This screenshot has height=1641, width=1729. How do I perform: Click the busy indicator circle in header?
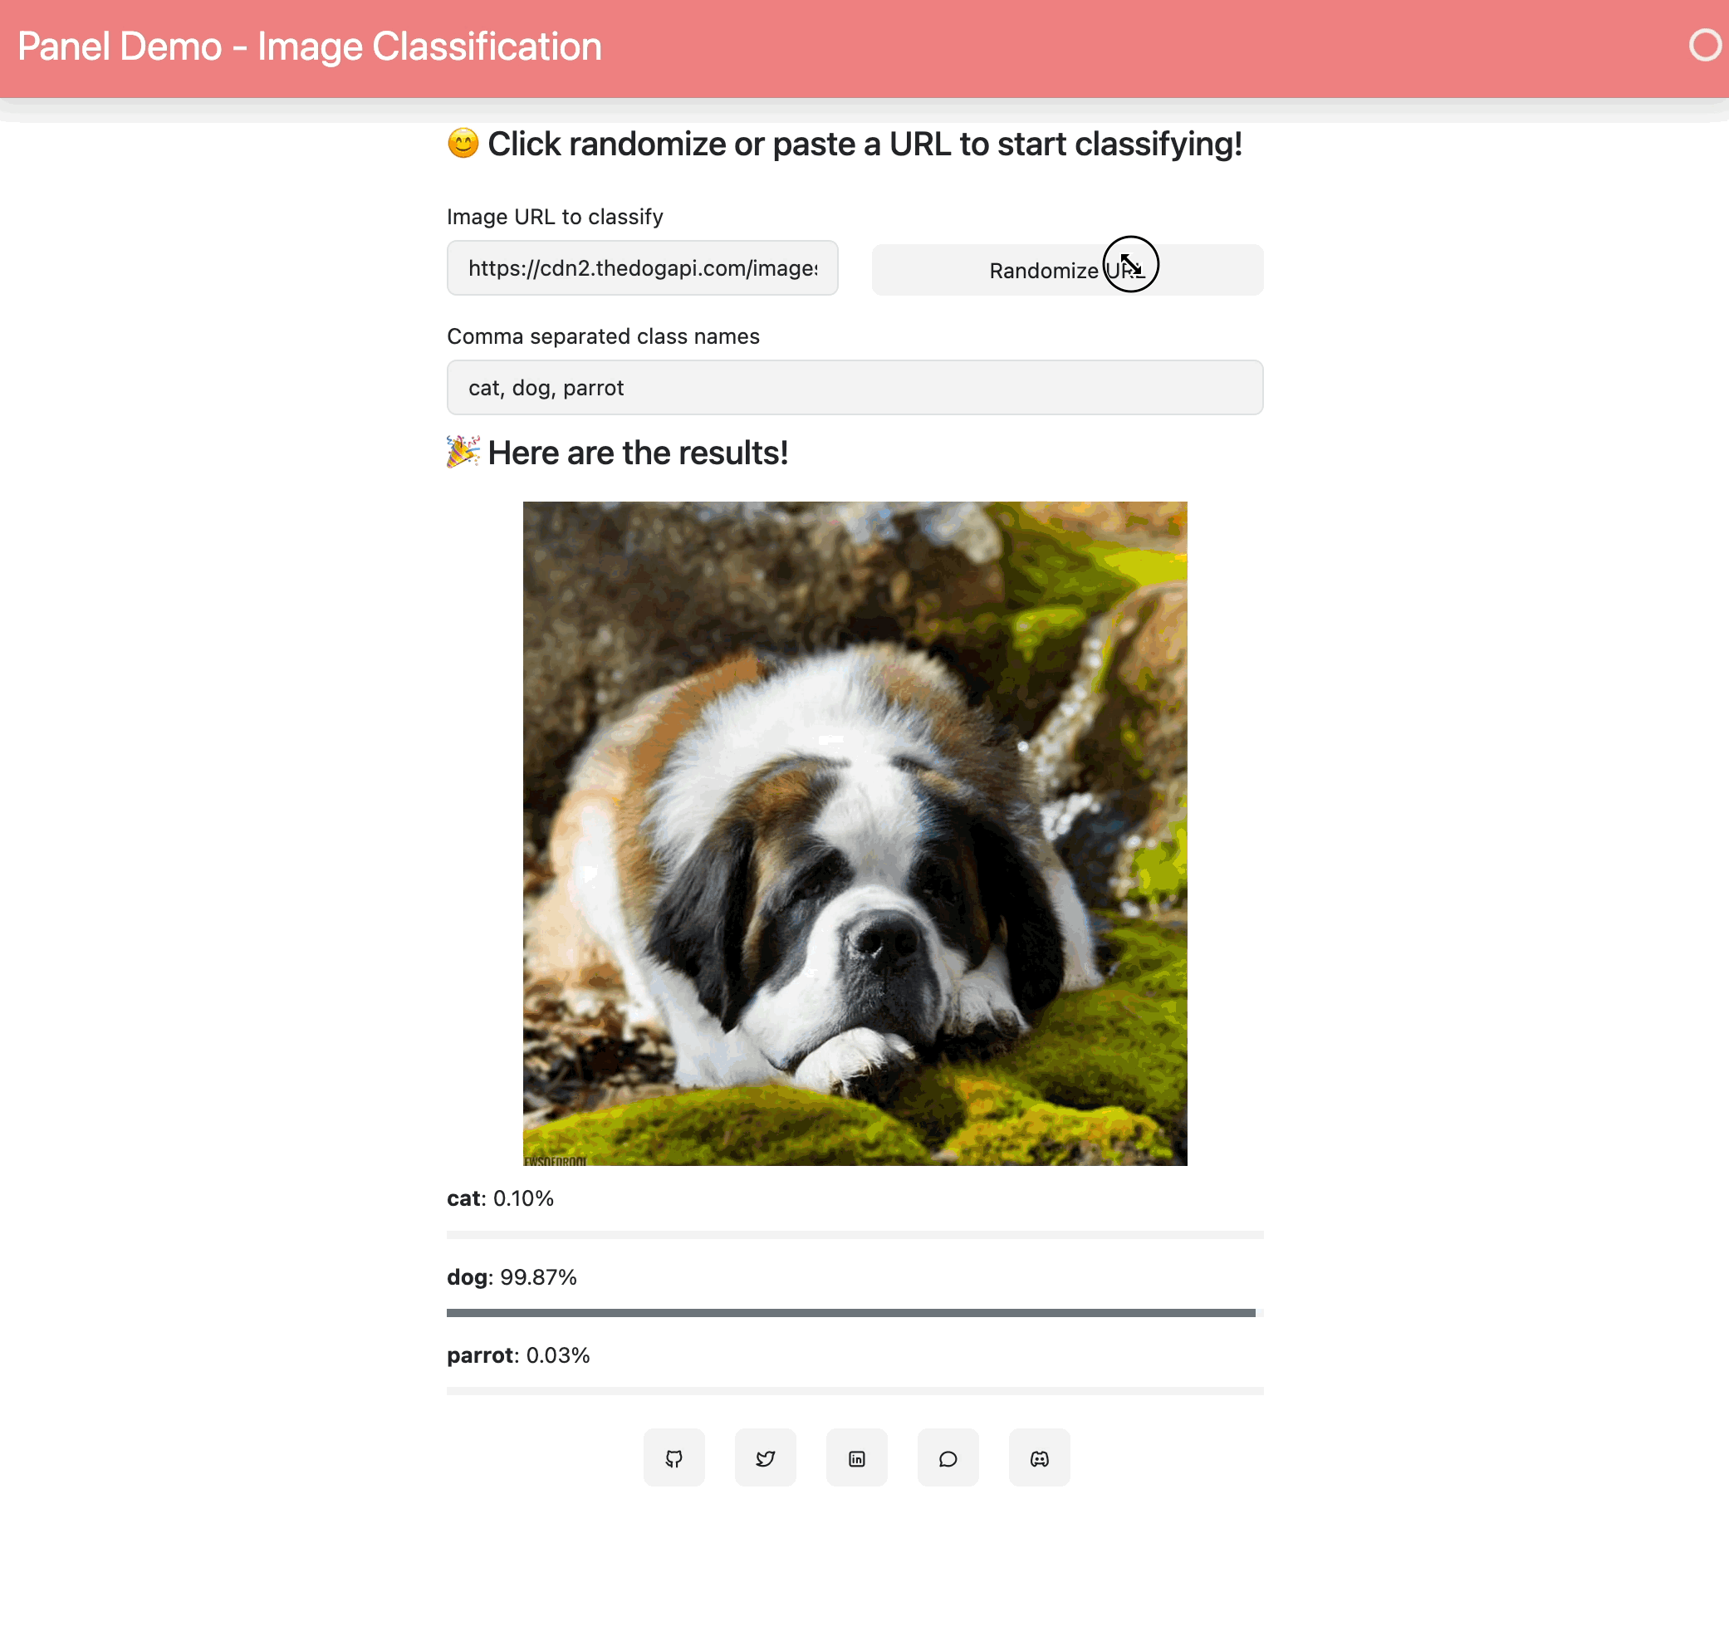tap(1705, 46)
